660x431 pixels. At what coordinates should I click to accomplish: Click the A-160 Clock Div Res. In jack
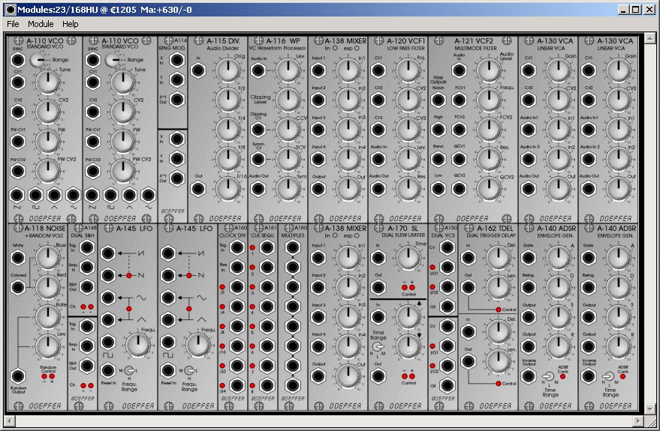pyautogui.click(x=237, y=267)
